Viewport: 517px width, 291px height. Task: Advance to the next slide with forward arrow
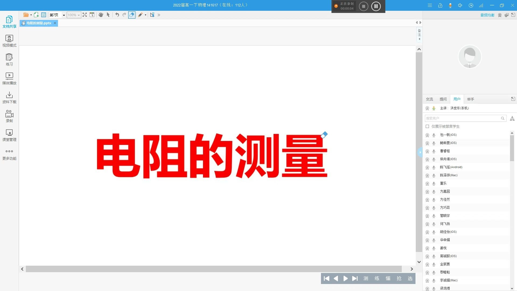pyautogui.click(x=345, y=278)
